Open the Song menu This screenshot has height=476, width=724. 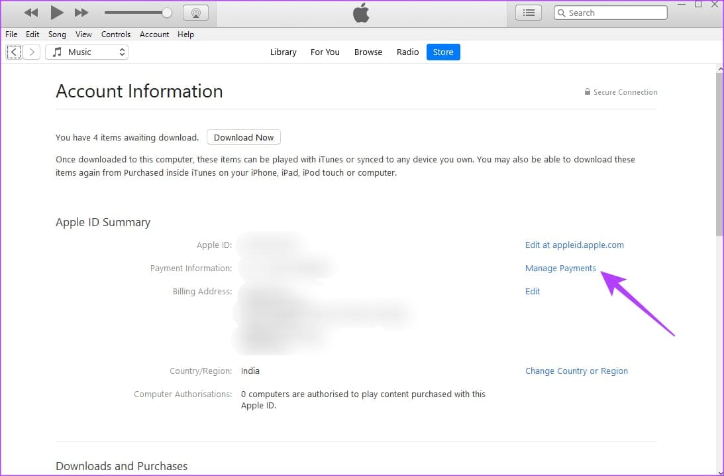tap(57, 34)
